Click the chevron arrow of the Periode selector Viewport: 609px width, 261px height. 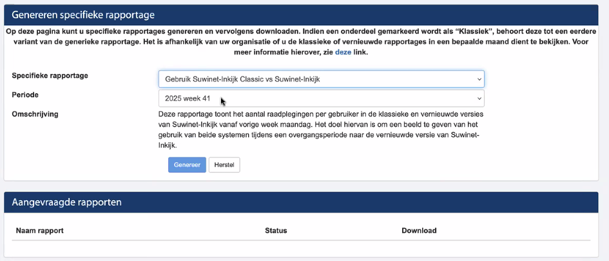pyautogui.click(x=479, y=98)
